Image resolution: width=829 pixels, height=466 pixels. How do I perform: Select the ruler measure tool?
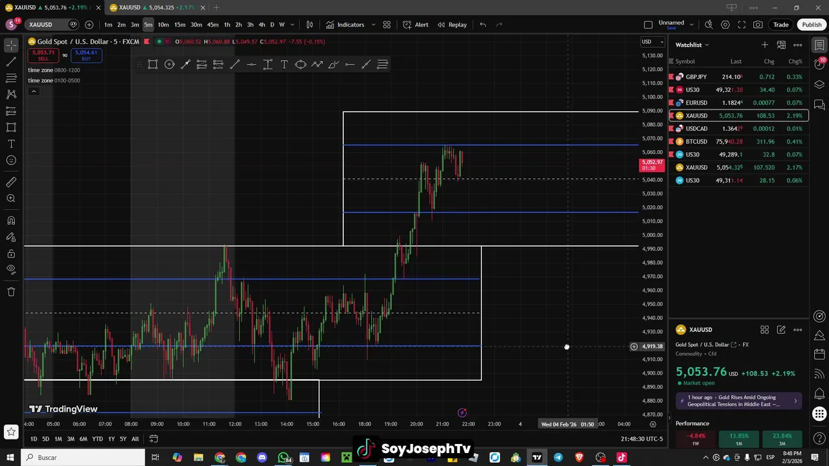point(11,183)
